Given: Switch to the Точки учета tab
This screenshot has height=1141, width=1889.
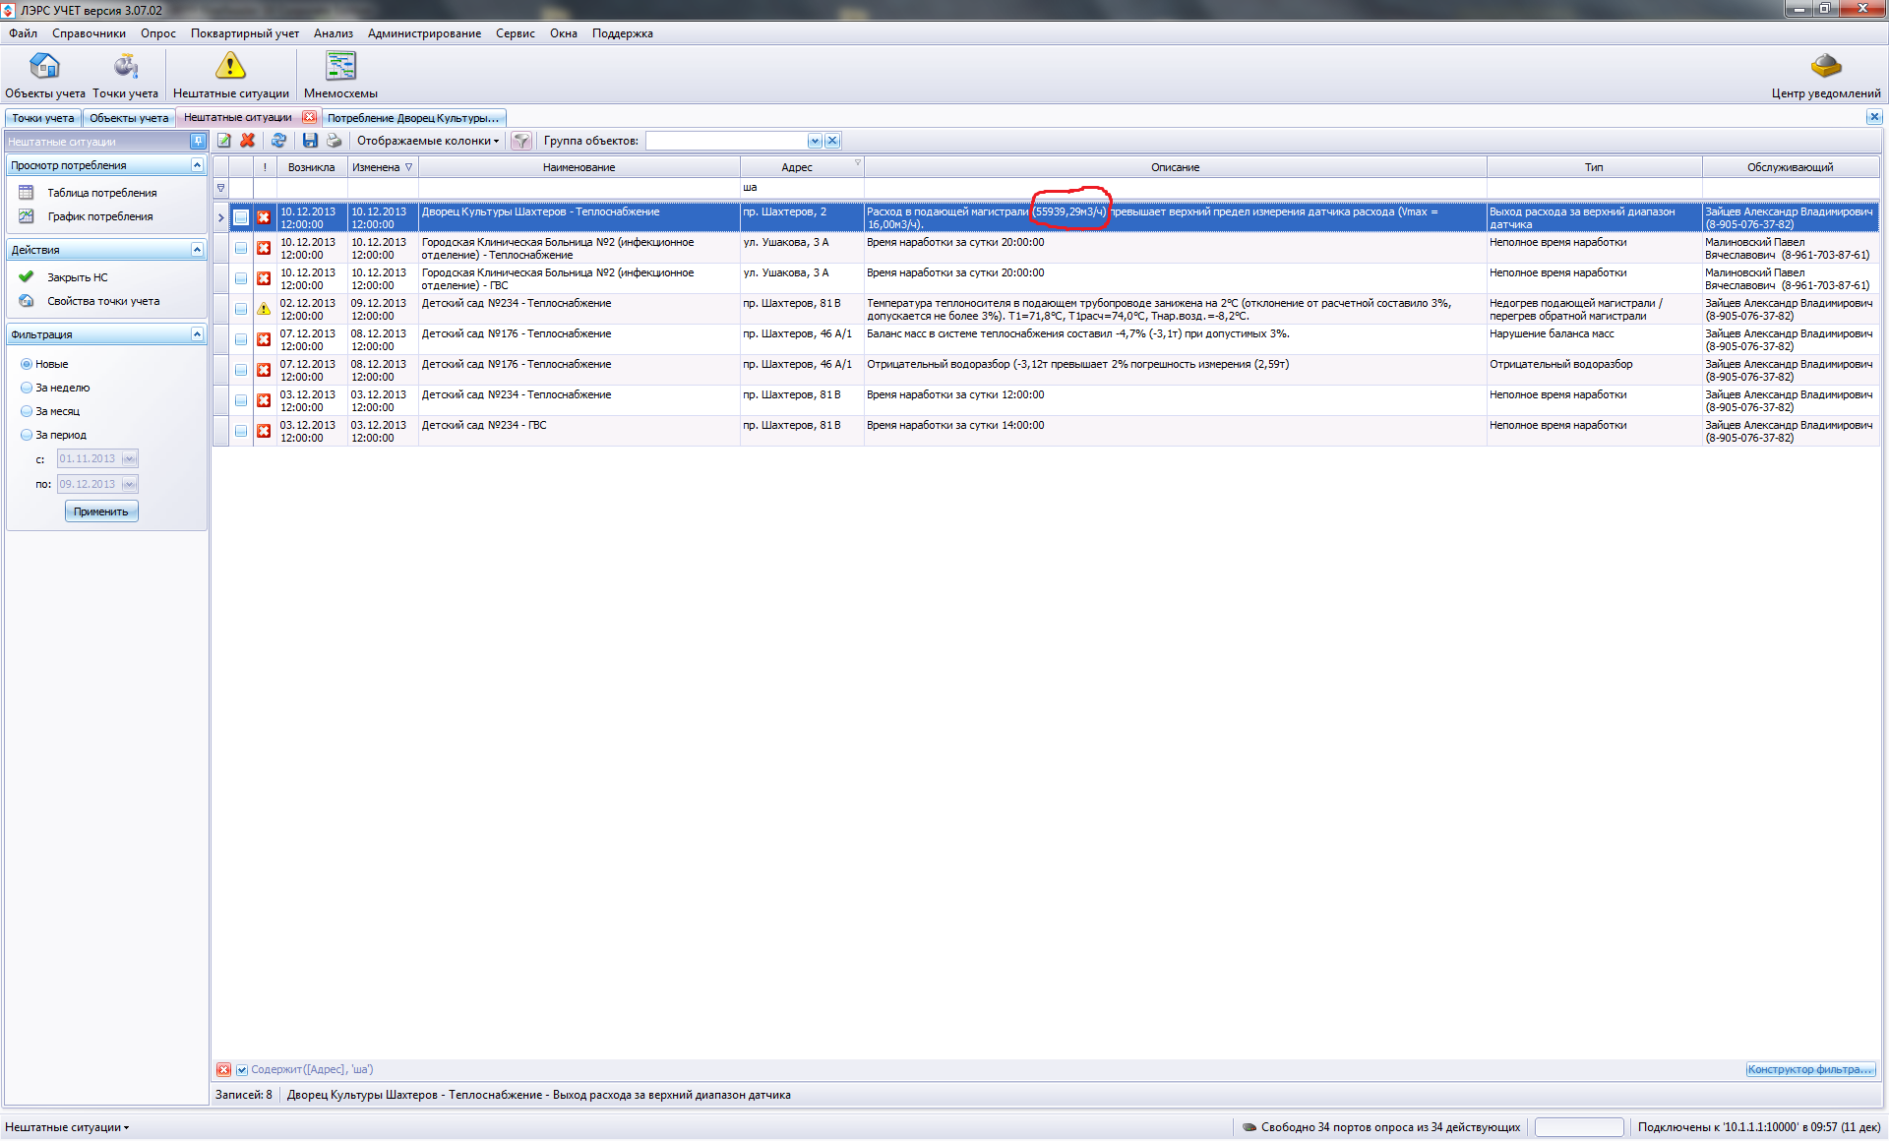Looking at the screenshot, I should pos(42,118).
